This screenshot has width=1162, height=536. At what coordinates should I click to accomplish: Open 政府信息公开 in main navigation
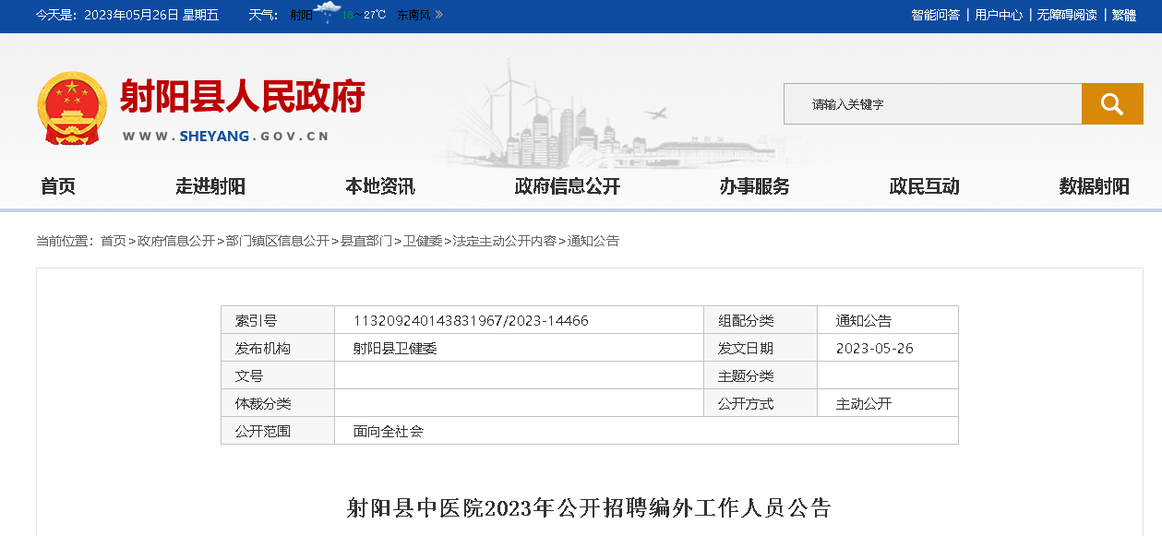[x=568, y=186]
